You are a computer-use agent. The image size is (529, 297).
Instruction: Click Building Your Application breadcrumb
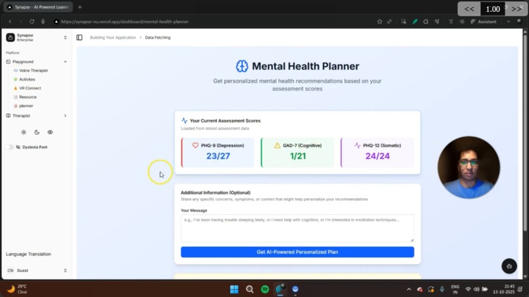tap(113, 37)
